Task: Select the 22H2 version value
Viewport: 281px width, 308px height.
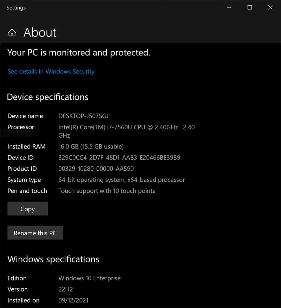Action: coord(66,289)
